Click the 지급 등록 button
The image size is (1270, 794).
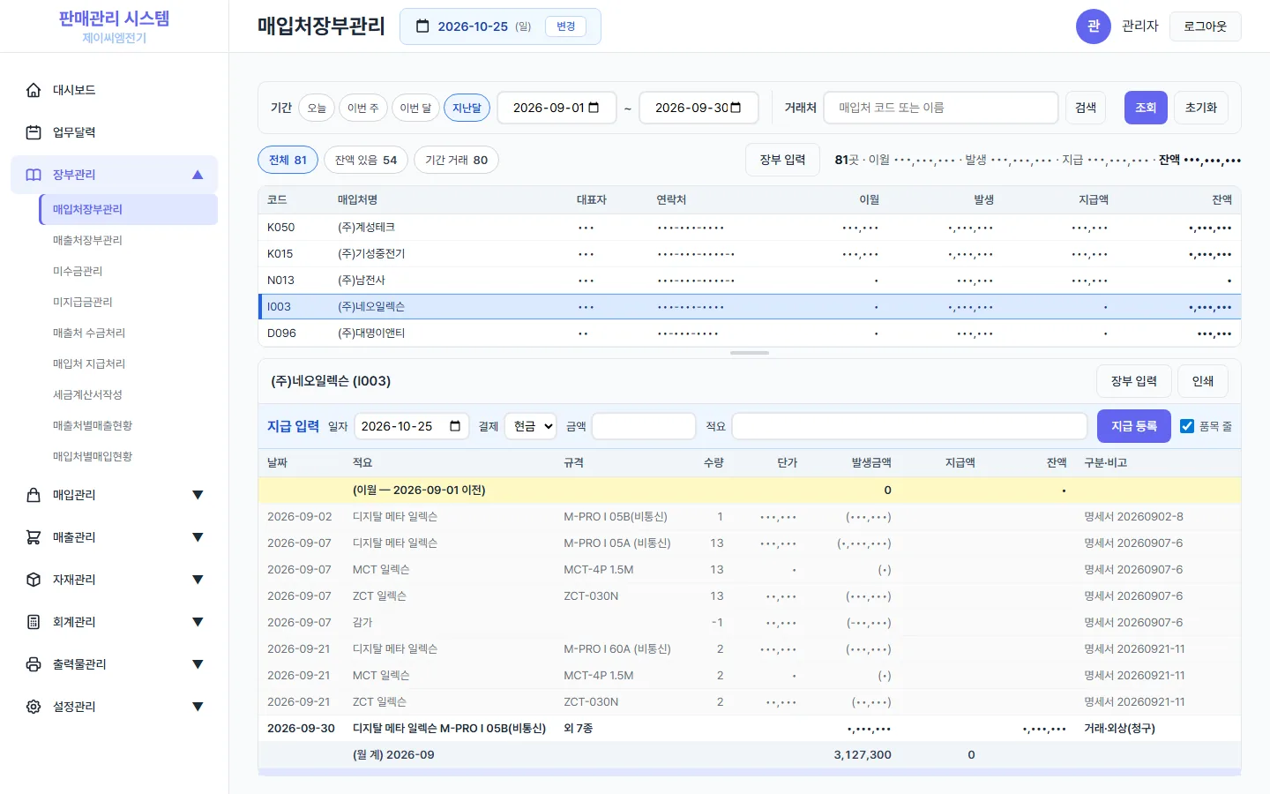pos(1134,426)
